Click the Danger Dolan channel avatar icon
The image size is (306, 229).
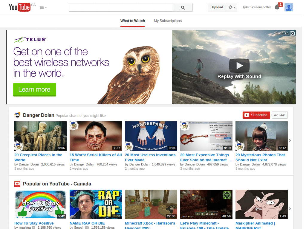click(17, 115)
